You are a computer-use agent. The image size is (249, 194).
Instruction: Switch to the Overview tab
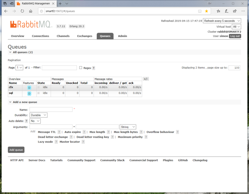pos(17,36)
